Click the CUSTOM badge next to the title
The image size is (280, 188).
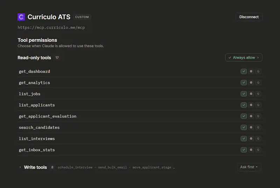point(82,17)
